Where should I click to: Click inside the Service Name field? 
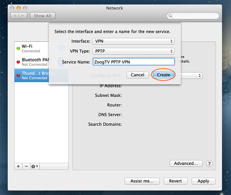(133, 61)
